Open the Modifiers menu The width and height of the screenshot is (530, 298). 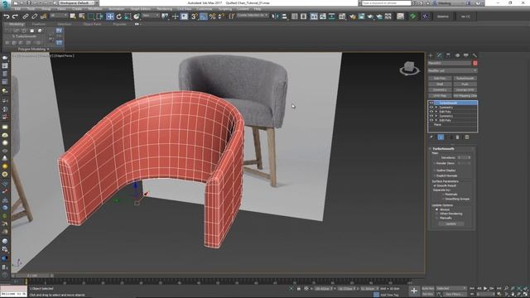click(95, 9)
